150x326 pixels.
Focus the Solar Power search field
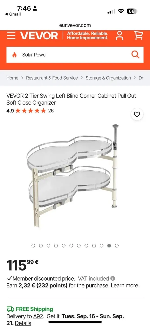pyautogui.click(x=75, y=55)
